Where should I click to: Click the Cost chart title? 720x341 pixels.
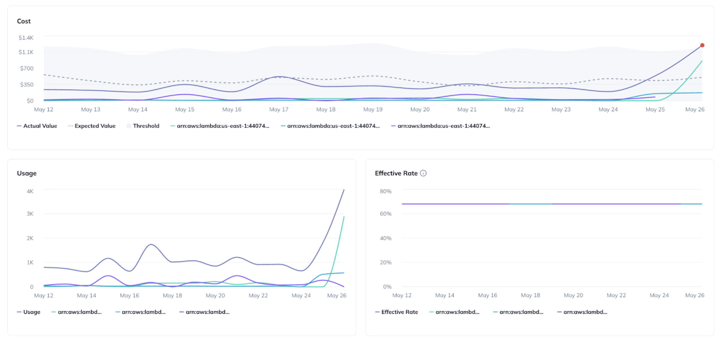click(x=24, y=21)
